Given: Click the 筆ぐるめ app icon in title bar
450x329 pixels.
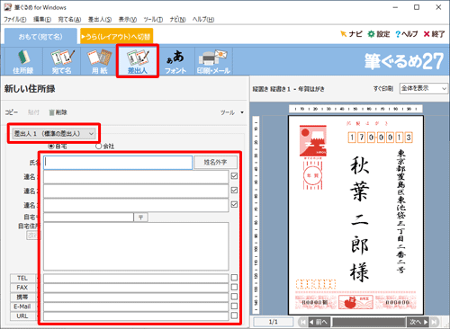Looking at the screenshot, I should [x=7, y=7].
